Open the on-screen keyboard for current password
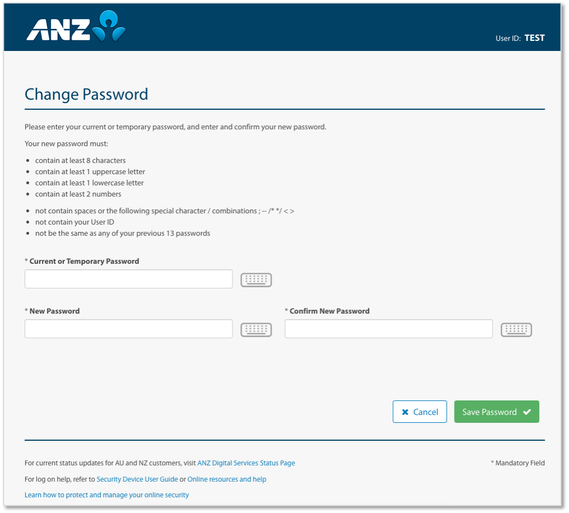Viewport: 569px width, 513px height. 256,279
